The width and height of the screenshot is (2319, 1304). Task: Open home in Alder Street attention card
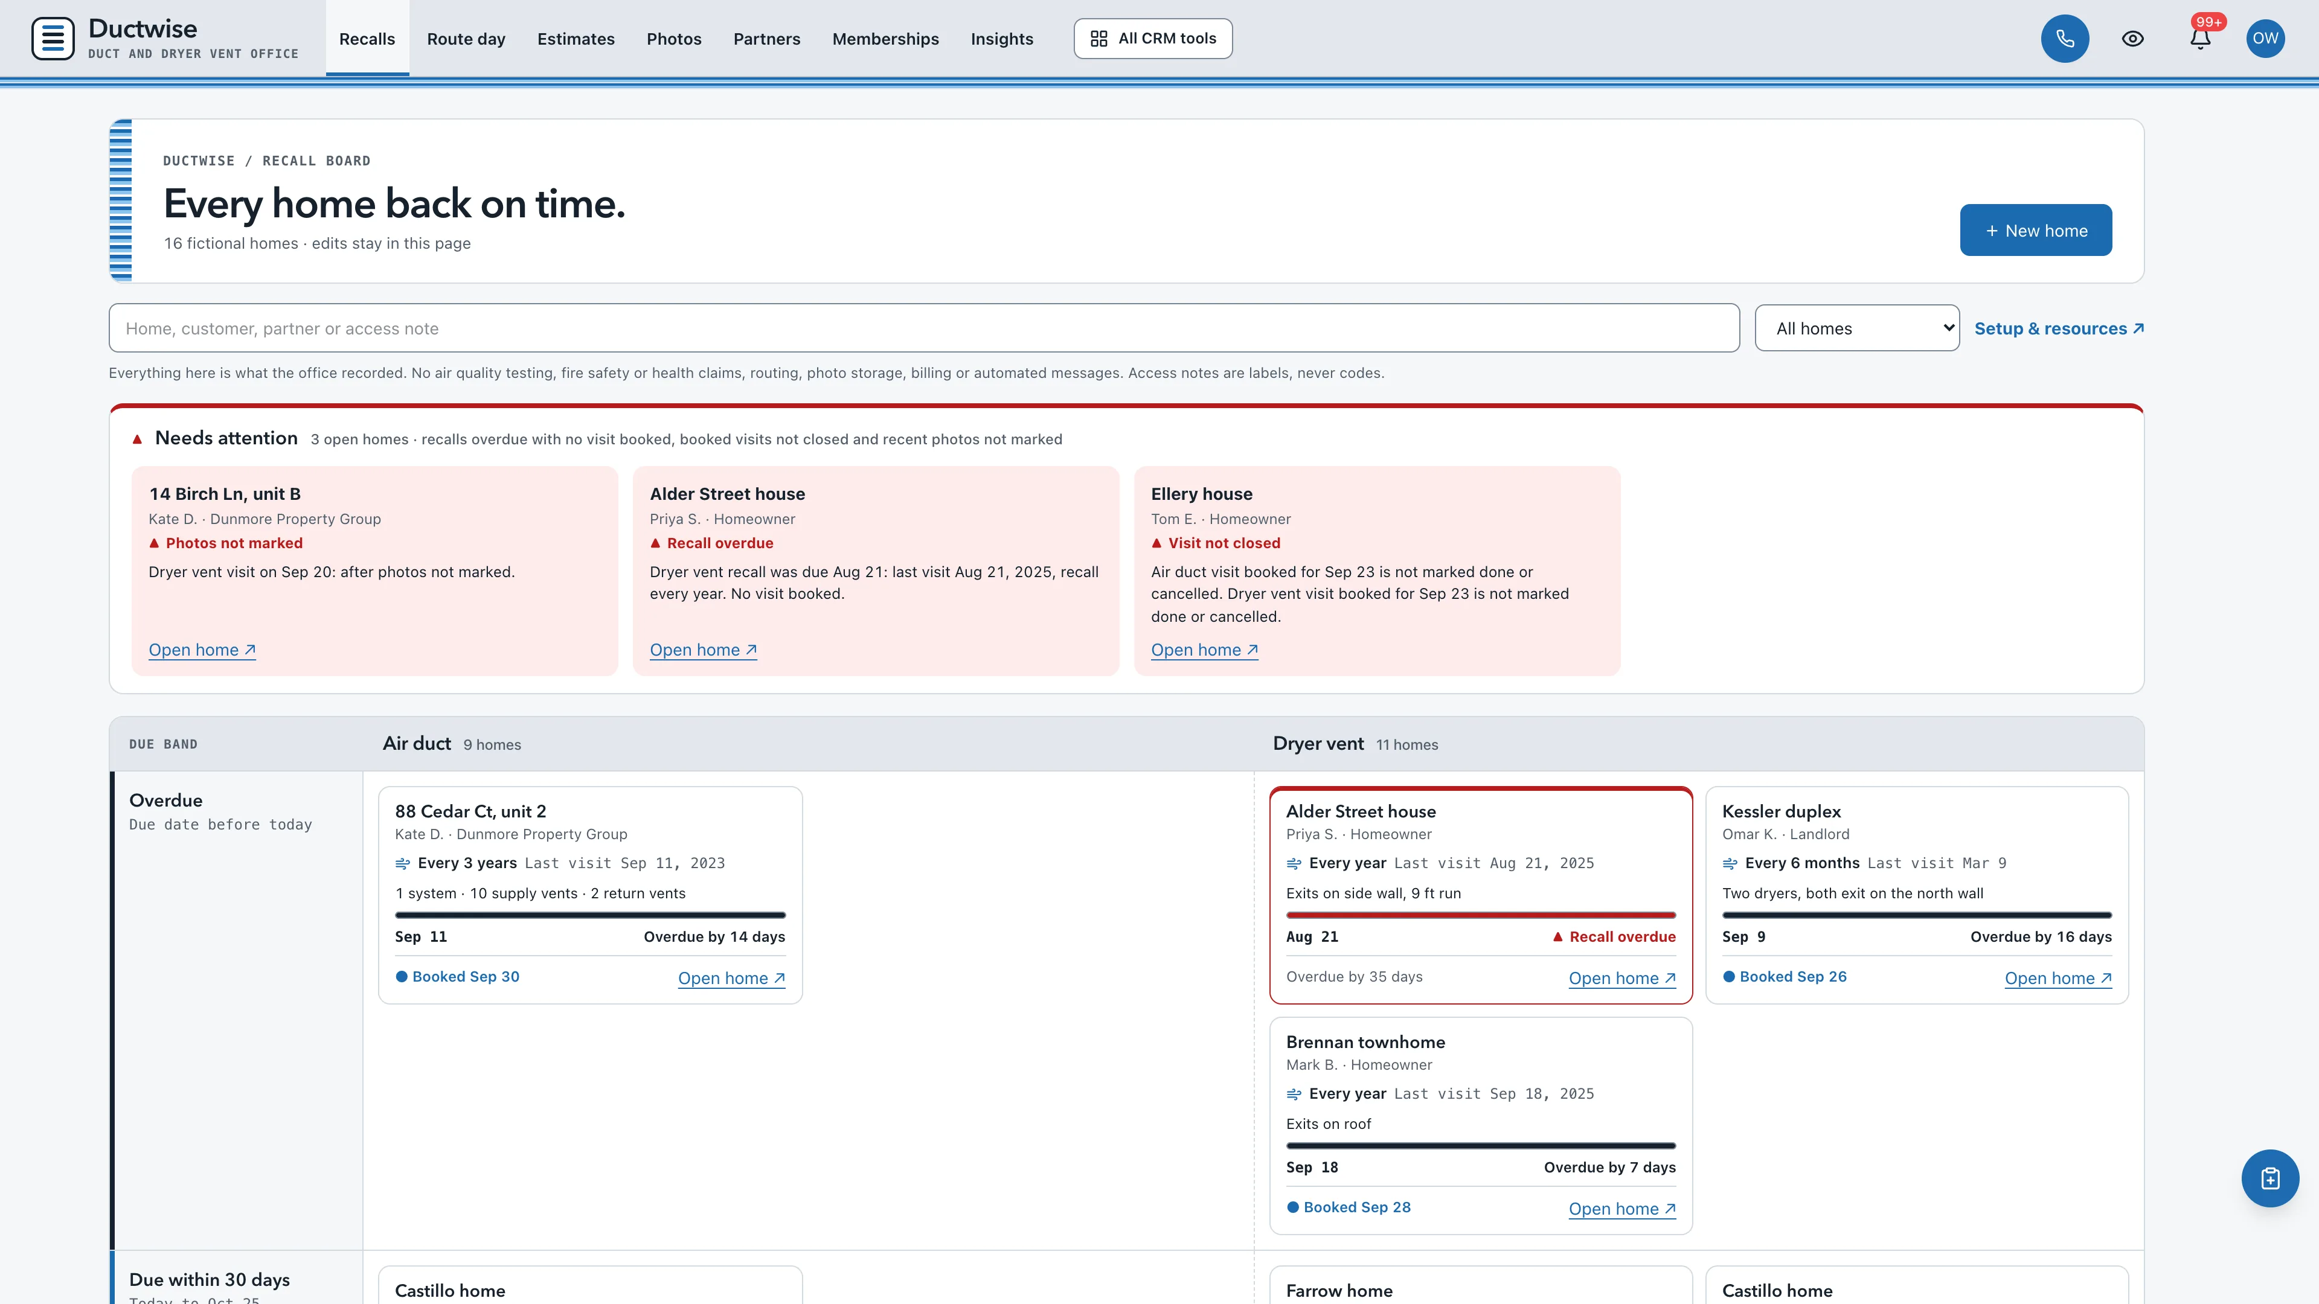tap(703, 650)
